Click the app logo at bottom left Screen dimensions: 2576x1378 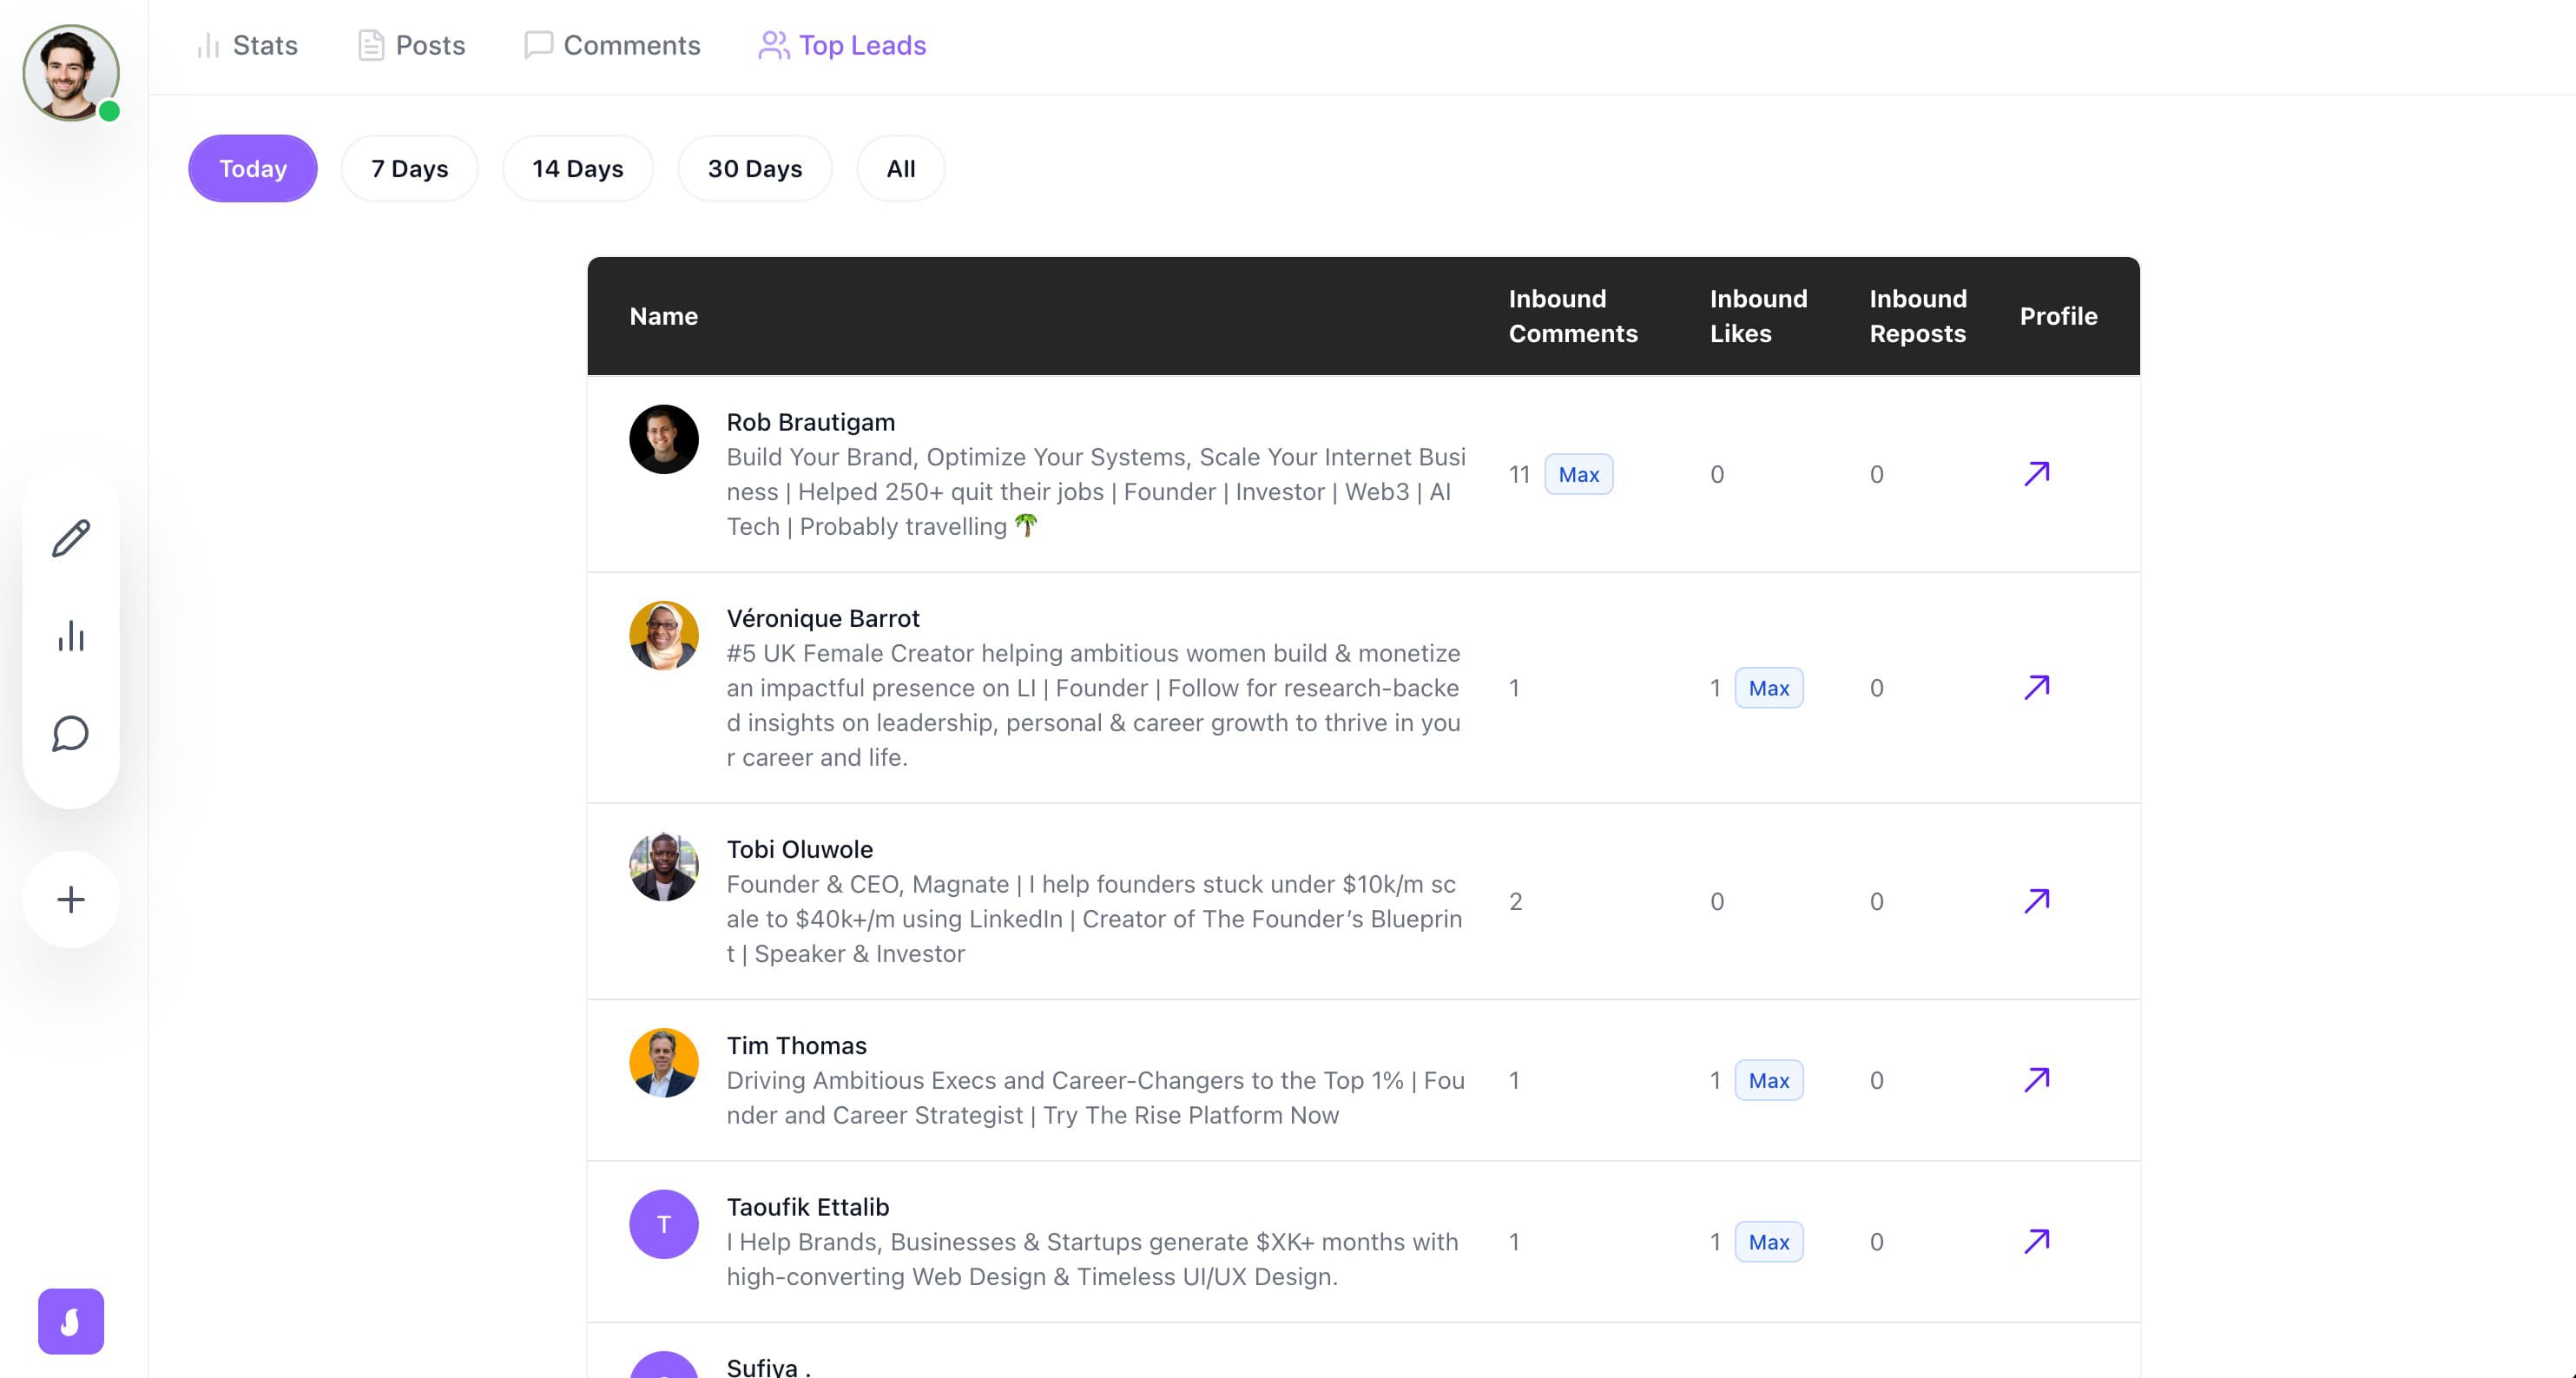click(x=70, y=1321)
